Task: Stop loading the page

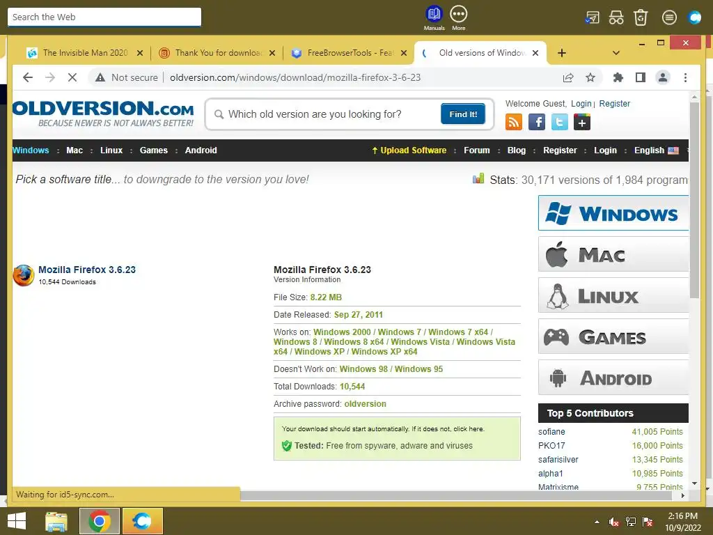Action: [72, 77]
